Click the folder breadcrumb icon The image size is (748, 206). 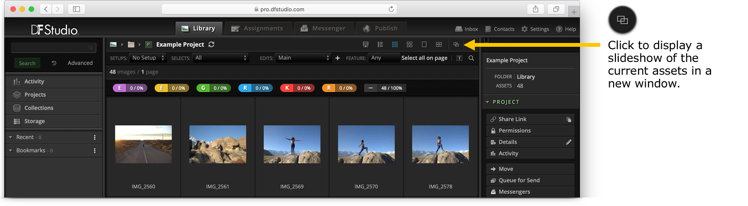click(131, 44)
